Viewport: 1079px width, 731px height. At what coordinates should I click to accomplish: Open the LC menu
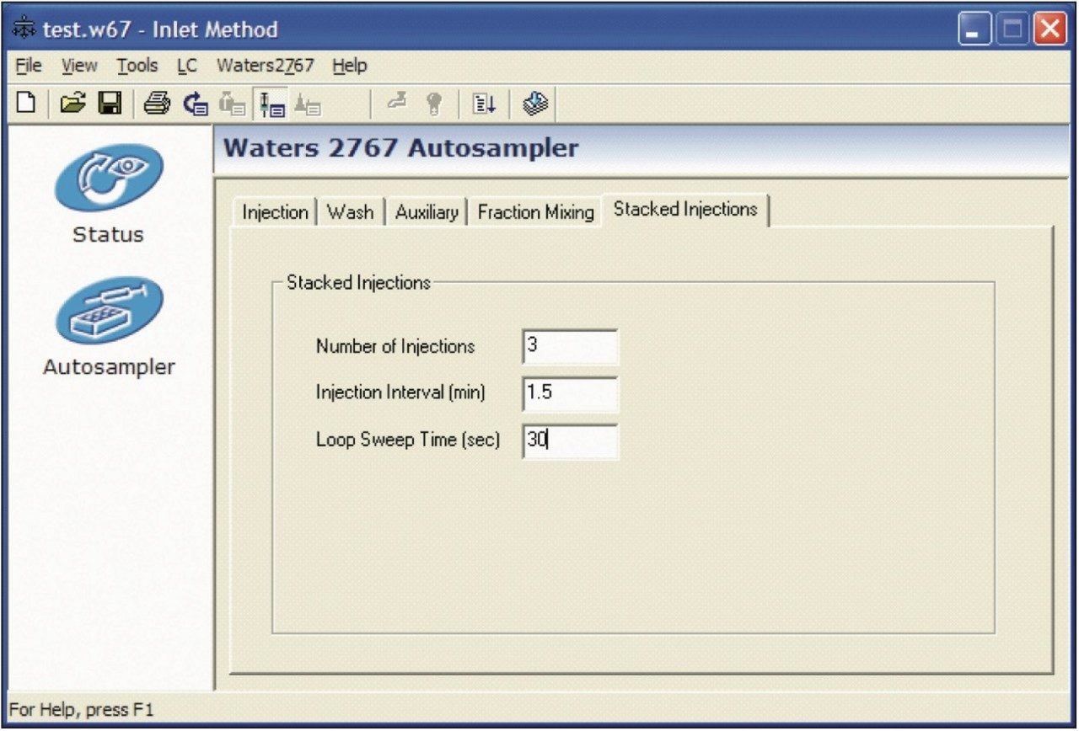(x=187, y=65)
